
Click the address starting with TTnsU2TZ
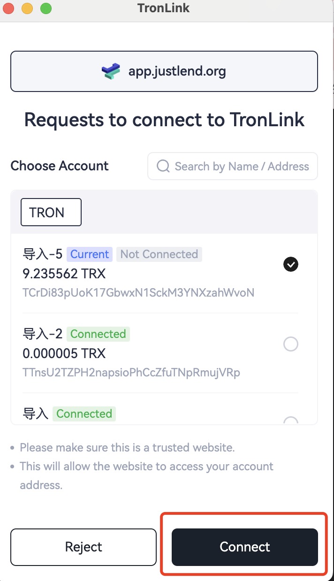131,373
